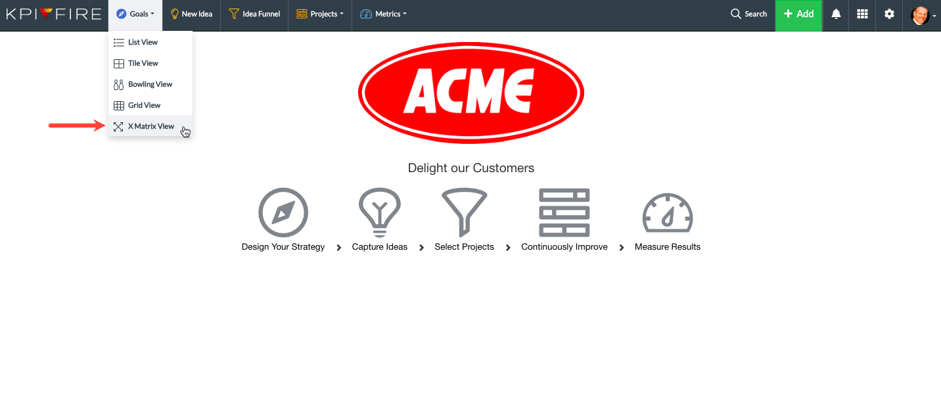Select X Matrix View from Goals menu
This screenshot has width=941, height=412.
tap(150, 126)
